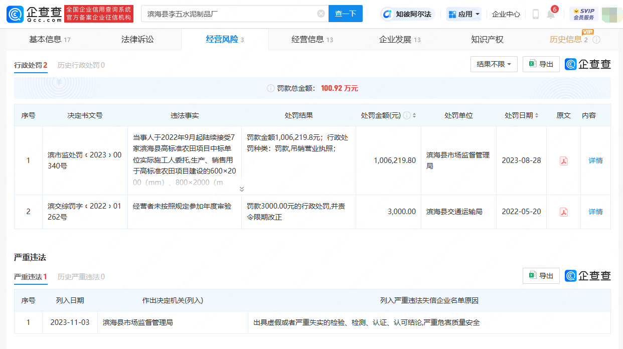Click the notification bell icon
Screen dimensions: 623x349
coord(550,15)
